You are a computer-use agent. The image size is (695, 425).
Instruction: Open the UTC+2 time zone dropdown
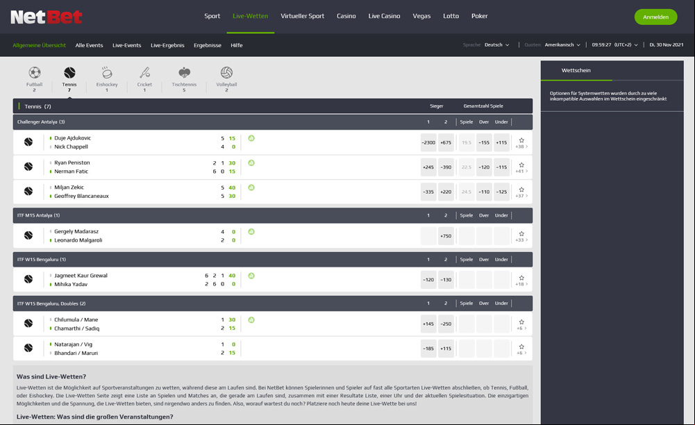point(626,44)
